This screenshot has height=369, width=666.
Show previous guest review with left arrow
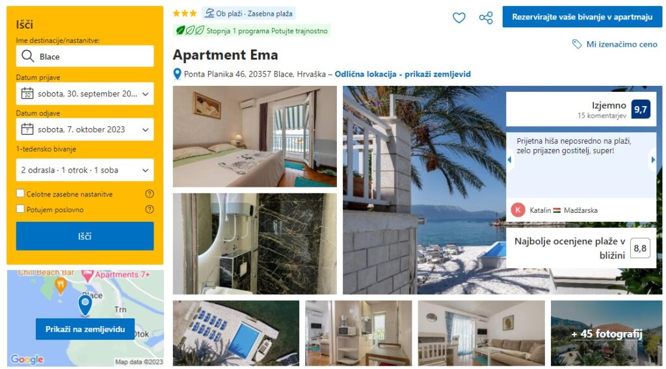tap(510, 160)
